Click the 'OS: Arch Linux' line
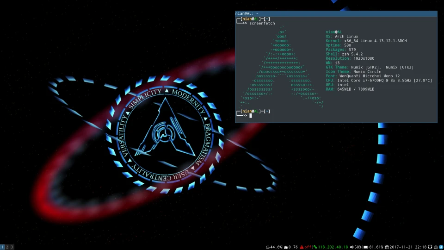The height and width of the screenshot is (250, 444). click(x=342, y=36)
